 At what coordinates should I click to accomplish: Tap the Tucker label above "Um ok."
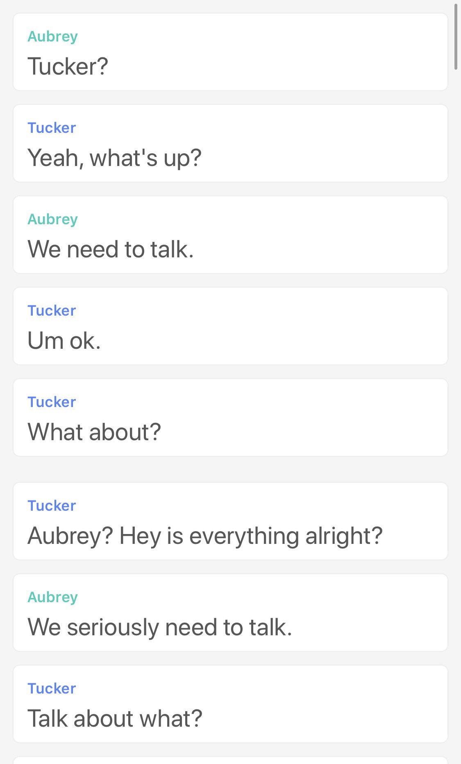52,311
